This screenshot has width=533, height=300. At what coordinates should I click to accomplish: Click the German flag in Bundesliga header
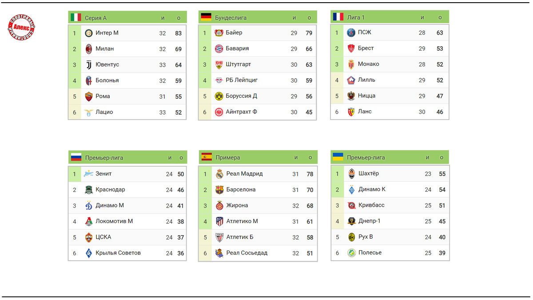pos(206,17)
